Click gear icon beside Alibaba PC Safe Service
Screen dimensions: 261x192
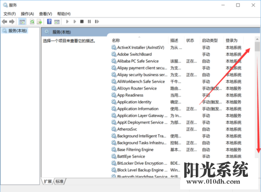[x=114, y=61]
